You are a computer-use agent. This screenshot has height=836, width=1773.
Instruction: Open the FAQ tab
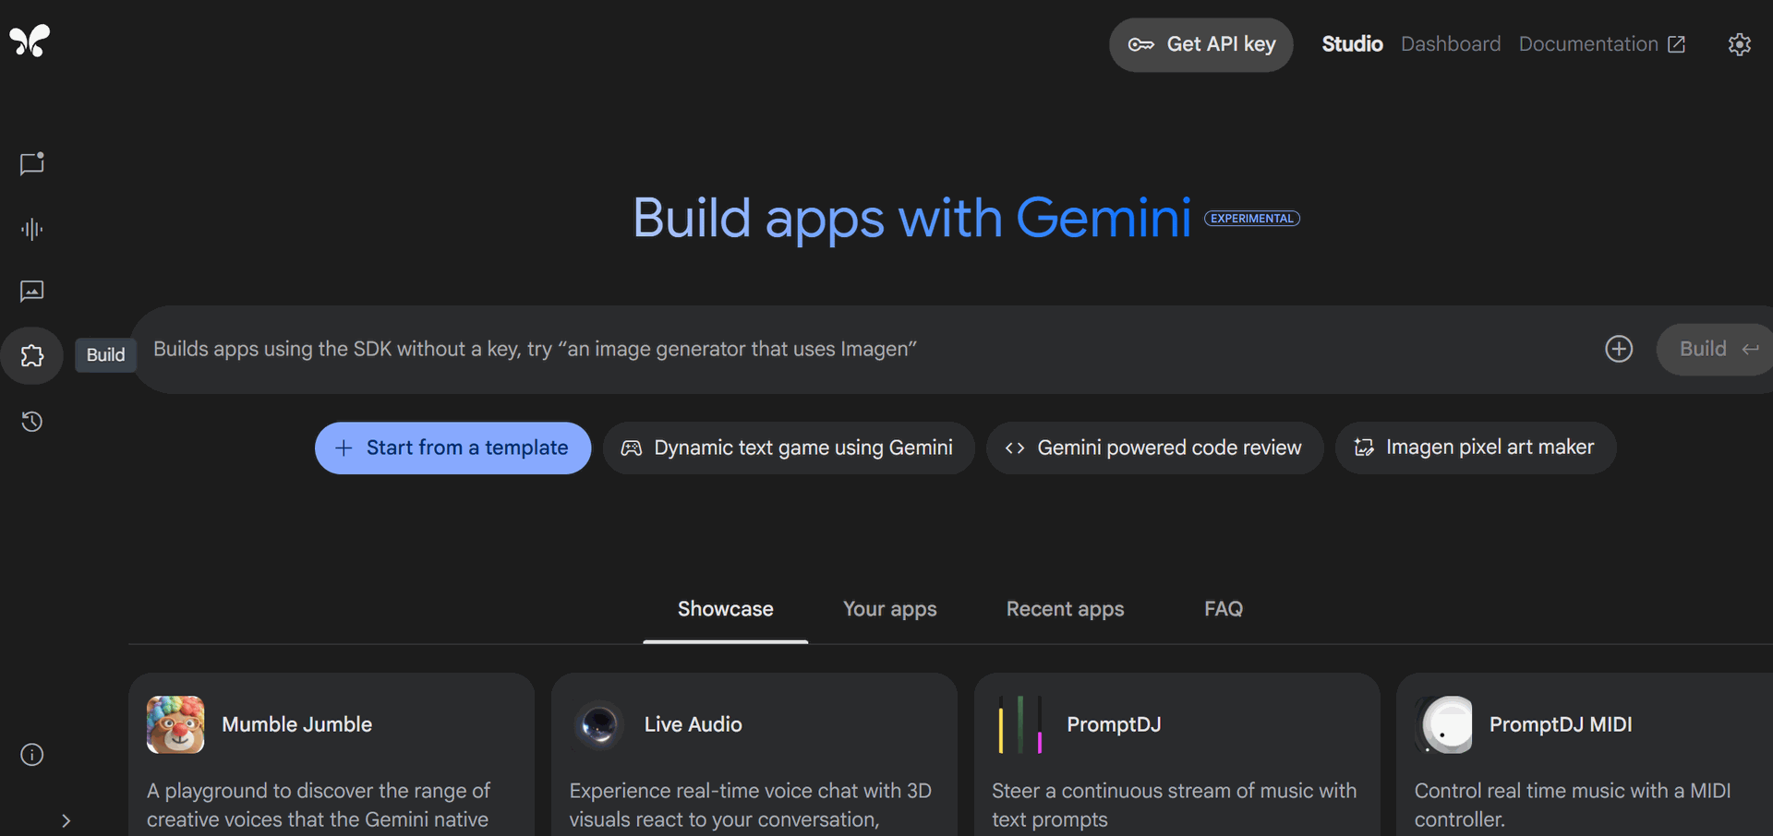tap(1224, 609)
